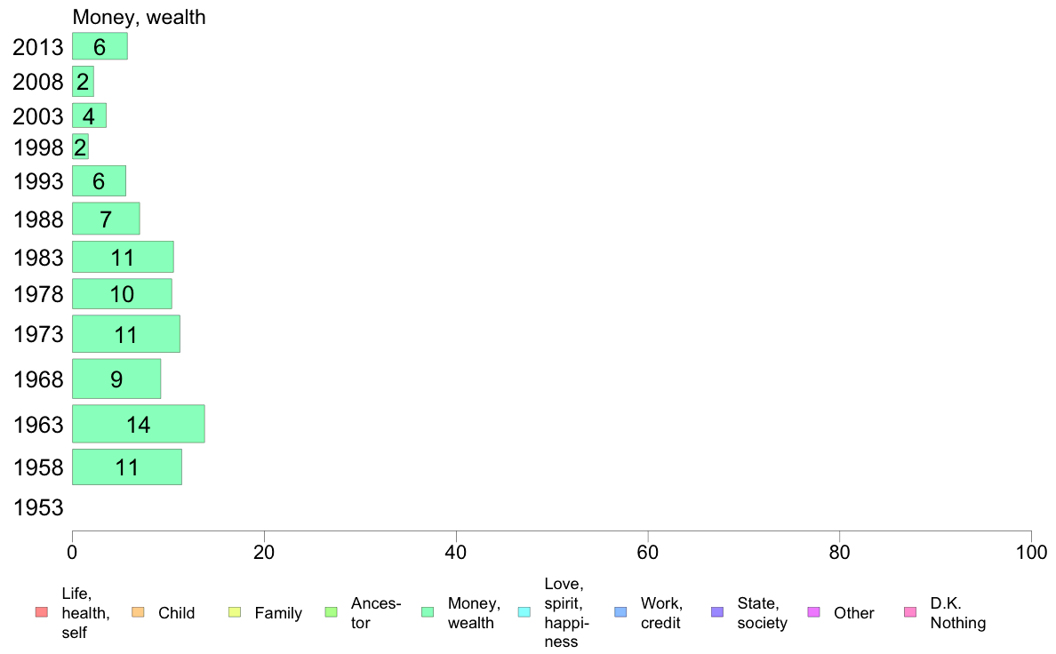The image size is (1056, 654).
Task: Select the D.K. Nothing legend swatch
Action: (910, 612)
